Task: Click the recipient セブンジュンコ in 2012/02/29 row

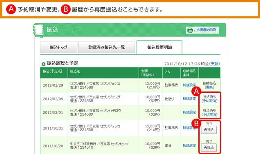Action: point(95,85)
